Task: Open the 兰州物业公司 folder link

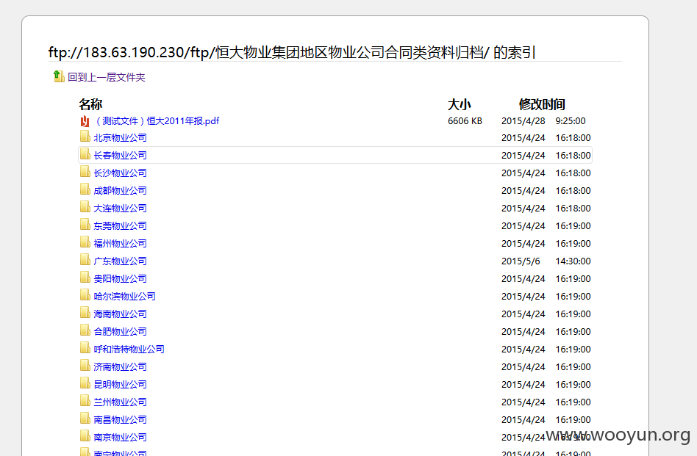Action: [x=120, y=402]
